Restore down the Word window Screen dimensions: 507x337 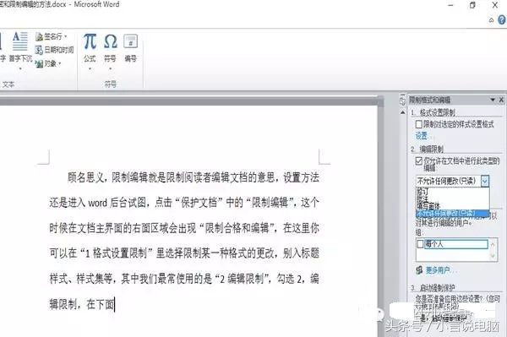(472, 5)
